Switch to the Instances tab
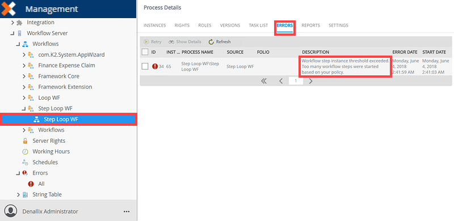 [x=154, y=25]
